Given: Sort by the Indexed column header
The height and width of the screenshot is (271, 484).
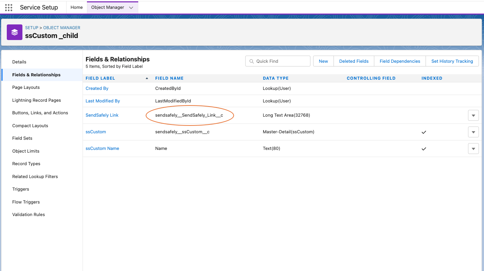Looking at the screenshot, I should (432, 78).
